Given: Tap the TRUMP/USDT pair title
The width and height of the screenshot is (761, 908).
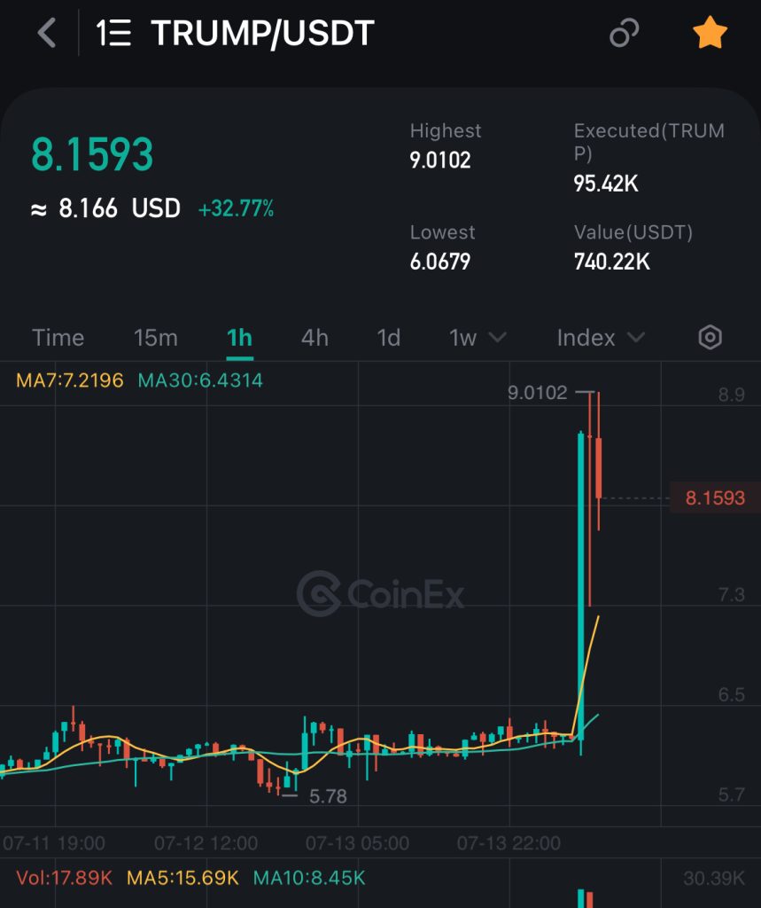Looking at the screenshot, I should coord(263,33).
